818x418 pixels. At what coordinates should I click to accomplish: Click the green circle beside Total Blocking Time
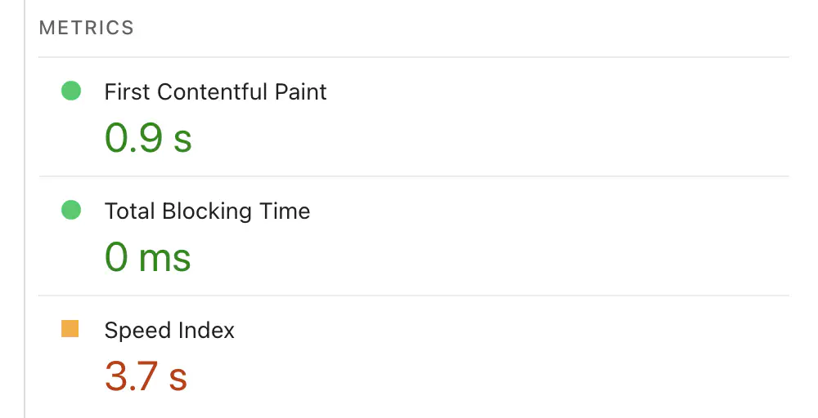pos(71,211)
